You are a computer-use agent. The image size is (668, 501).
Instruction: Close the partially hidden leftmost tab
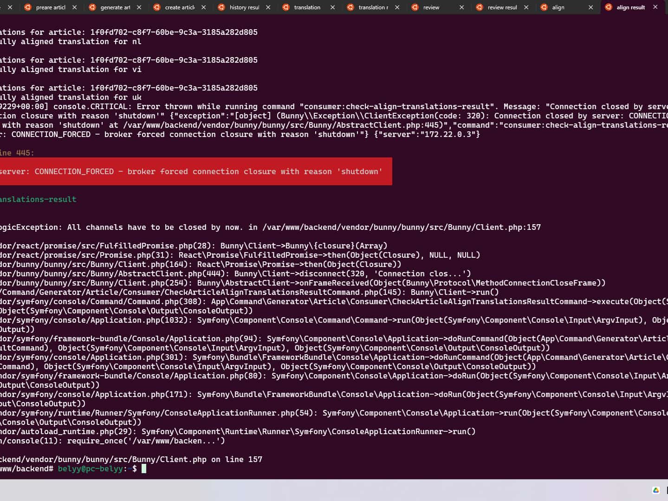pos(10,7)
